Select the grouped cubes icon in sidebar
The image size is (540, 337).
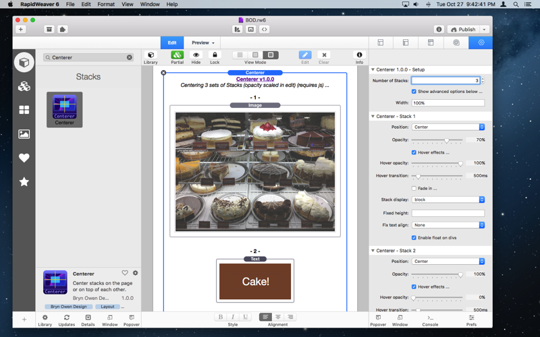tap(24, 86)
